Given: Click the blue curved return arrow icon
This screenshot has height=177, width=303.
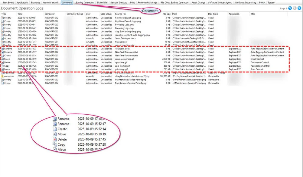Looking at the screenshot, I should [290, 8].
